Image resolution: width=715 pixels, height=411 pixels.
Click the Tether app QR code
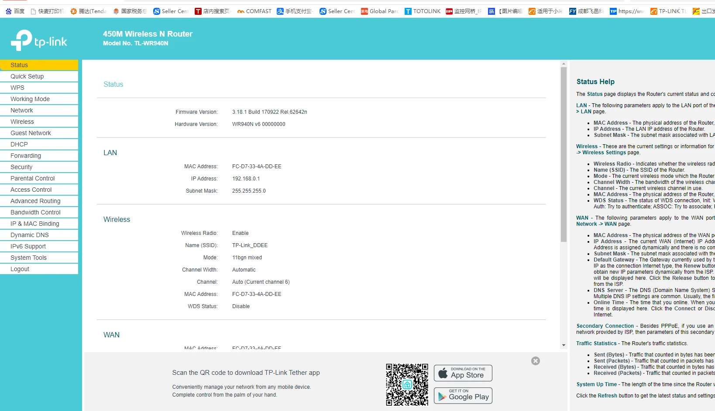click(x=407, y=384)
